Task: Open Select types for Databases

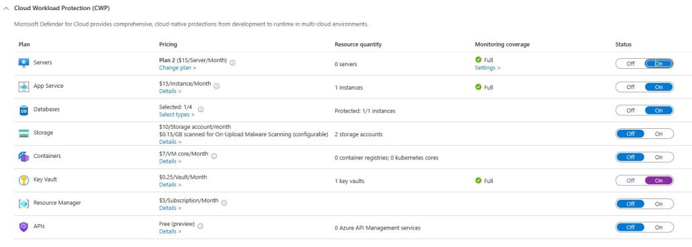Action: click(x=176, y=115)
